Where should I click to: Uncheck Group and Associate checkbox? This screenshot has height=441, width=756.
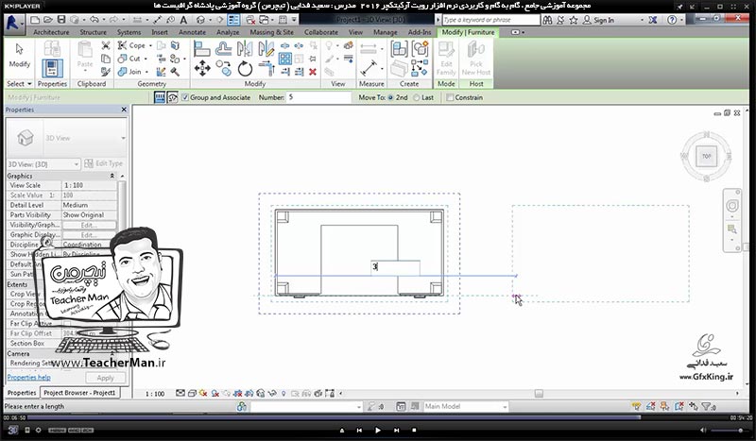click(x=184, y=97)
